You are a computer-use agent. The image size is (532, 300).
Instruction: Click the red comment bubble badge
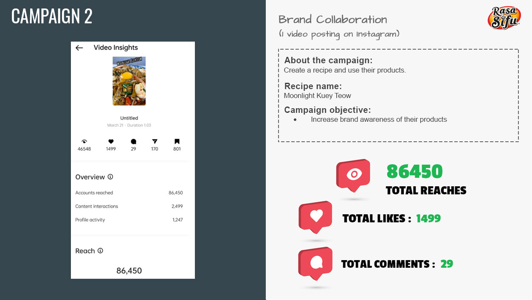[x=315, y=263]
